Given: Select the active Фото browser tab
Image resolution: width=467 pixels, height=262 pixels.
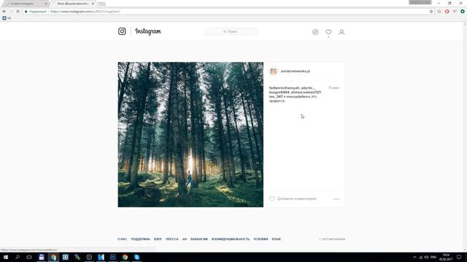Looking at the screenshot, I should tap(73, 4).
